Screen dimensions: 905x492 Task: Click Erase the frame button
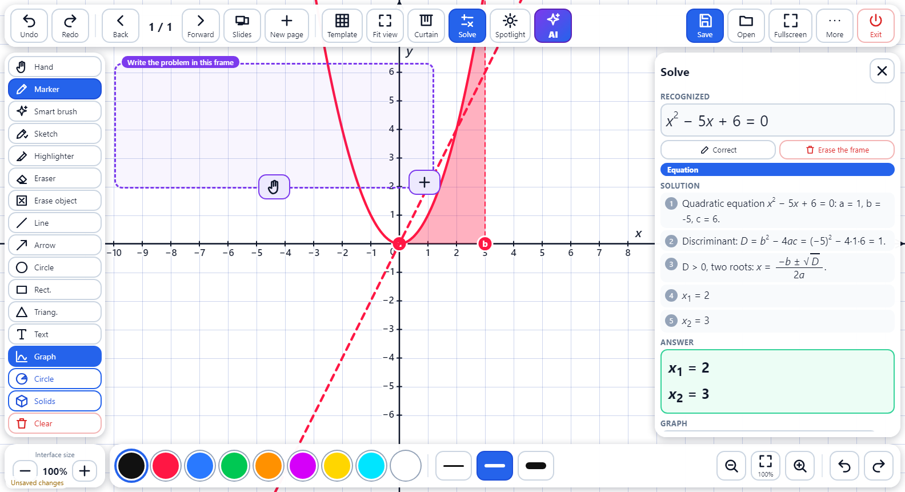point(837,150)
